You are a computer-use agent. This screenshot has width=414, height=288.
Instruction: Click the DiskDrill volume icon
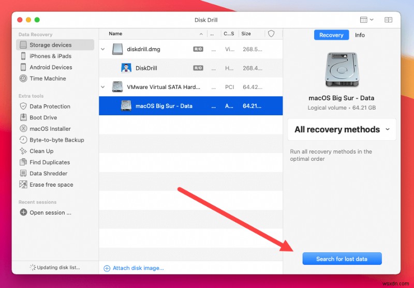126,68
